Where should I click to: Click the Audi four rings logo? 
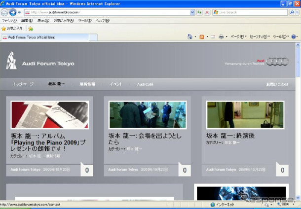tap(278, 62)
